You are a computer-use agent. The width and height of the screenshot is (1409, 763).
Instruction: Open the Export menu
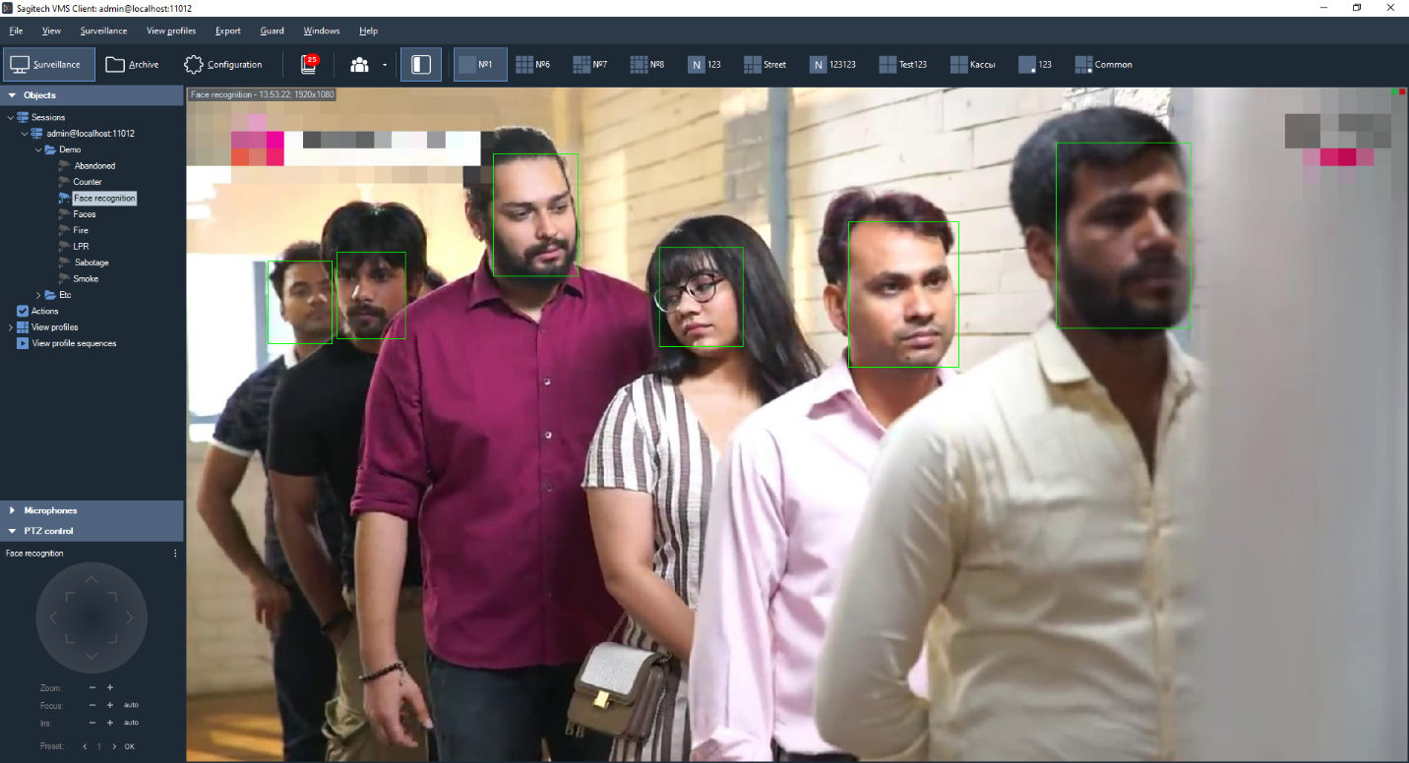tap(227, 30)
